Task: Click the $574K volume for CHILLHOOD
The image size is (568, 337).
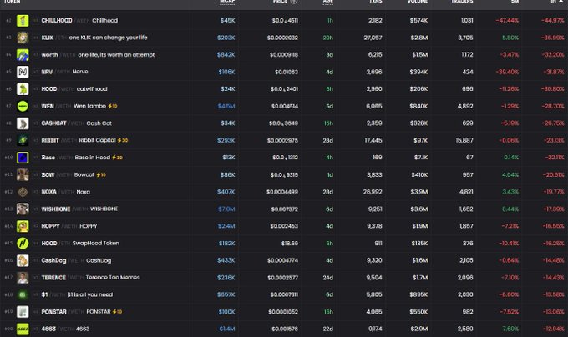Action: pos(418,21)
